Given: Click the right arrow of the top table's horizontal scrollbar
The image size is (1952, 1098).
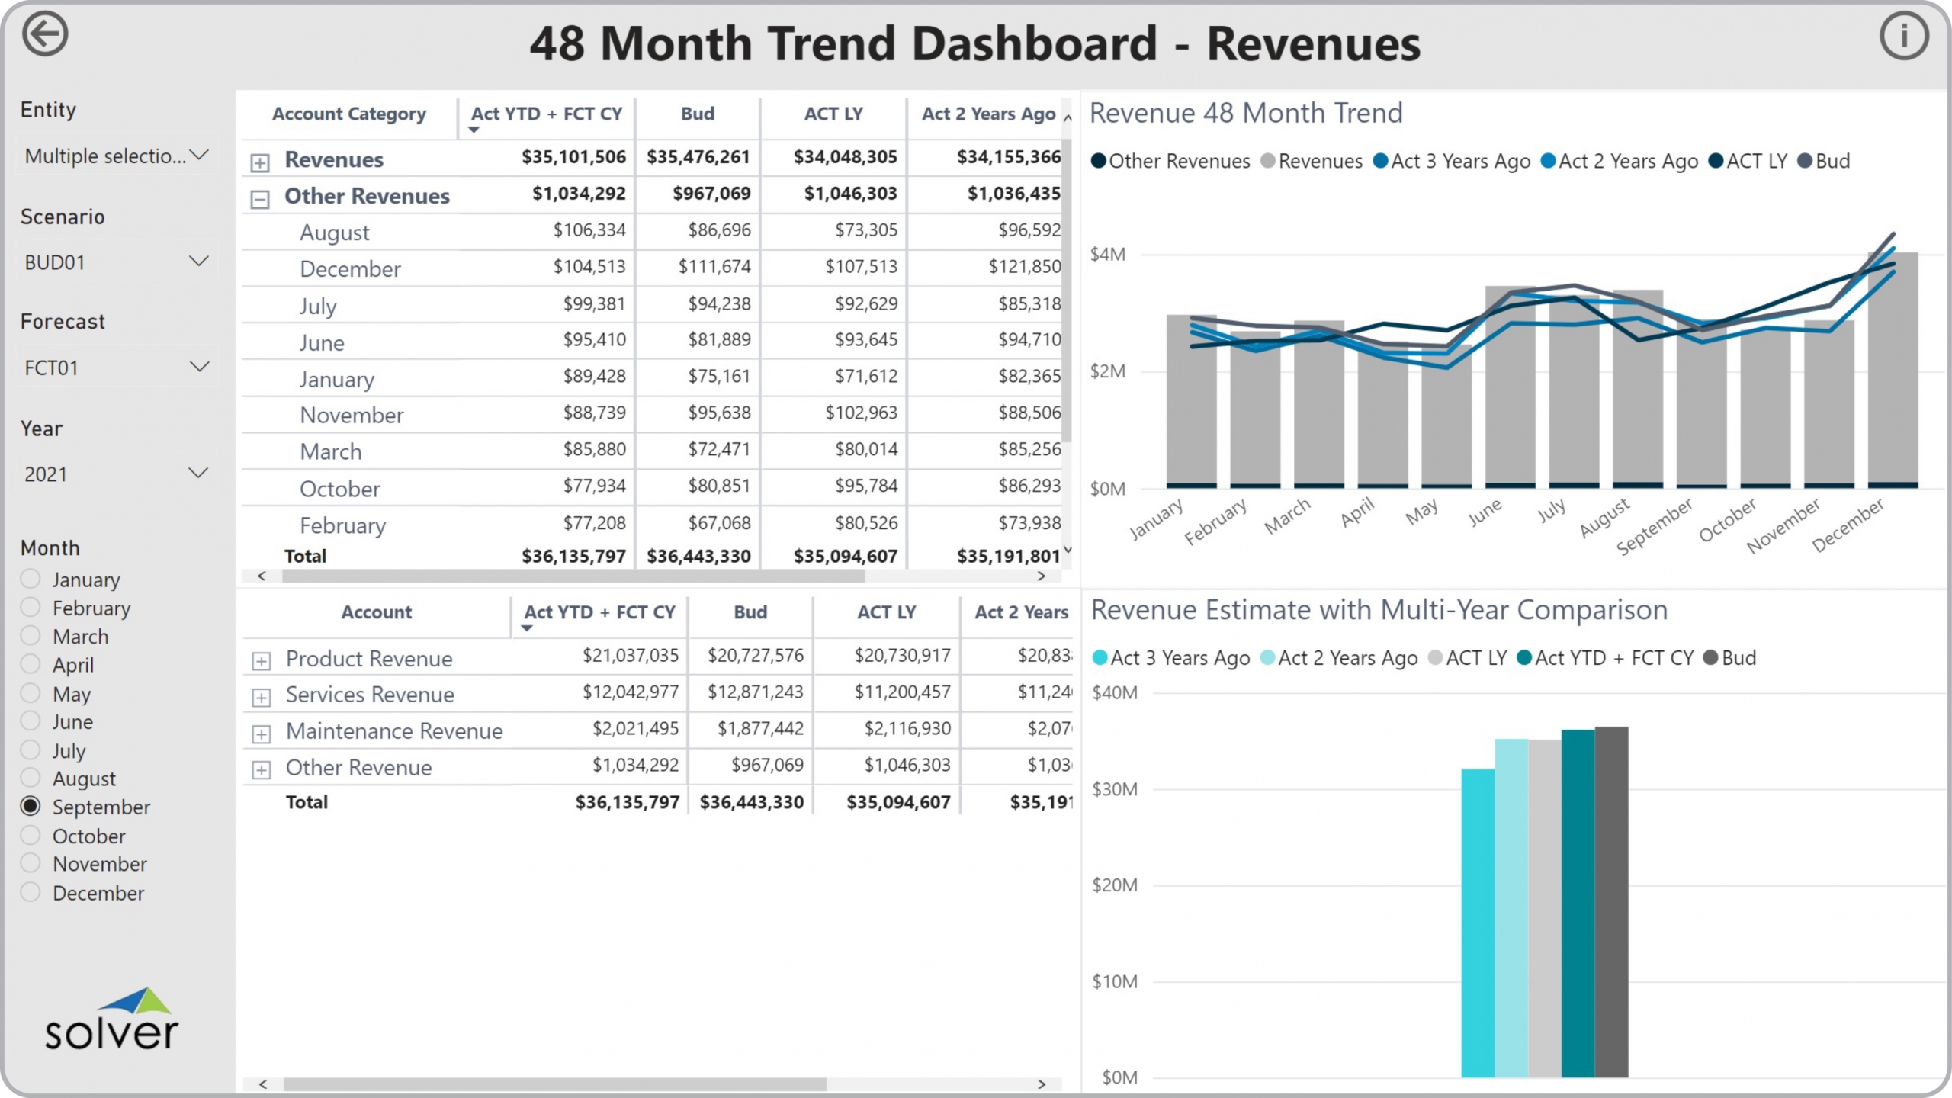Looking at the screenshot, I should point(1042,576).
